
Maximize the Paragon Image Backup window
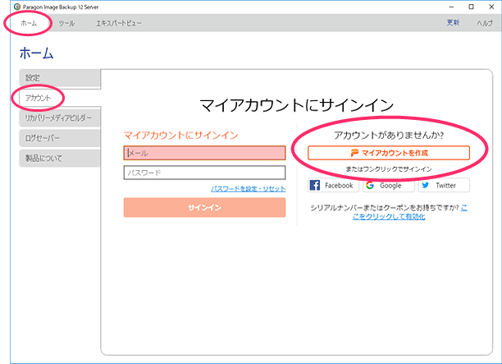click(x=472, y=7)
